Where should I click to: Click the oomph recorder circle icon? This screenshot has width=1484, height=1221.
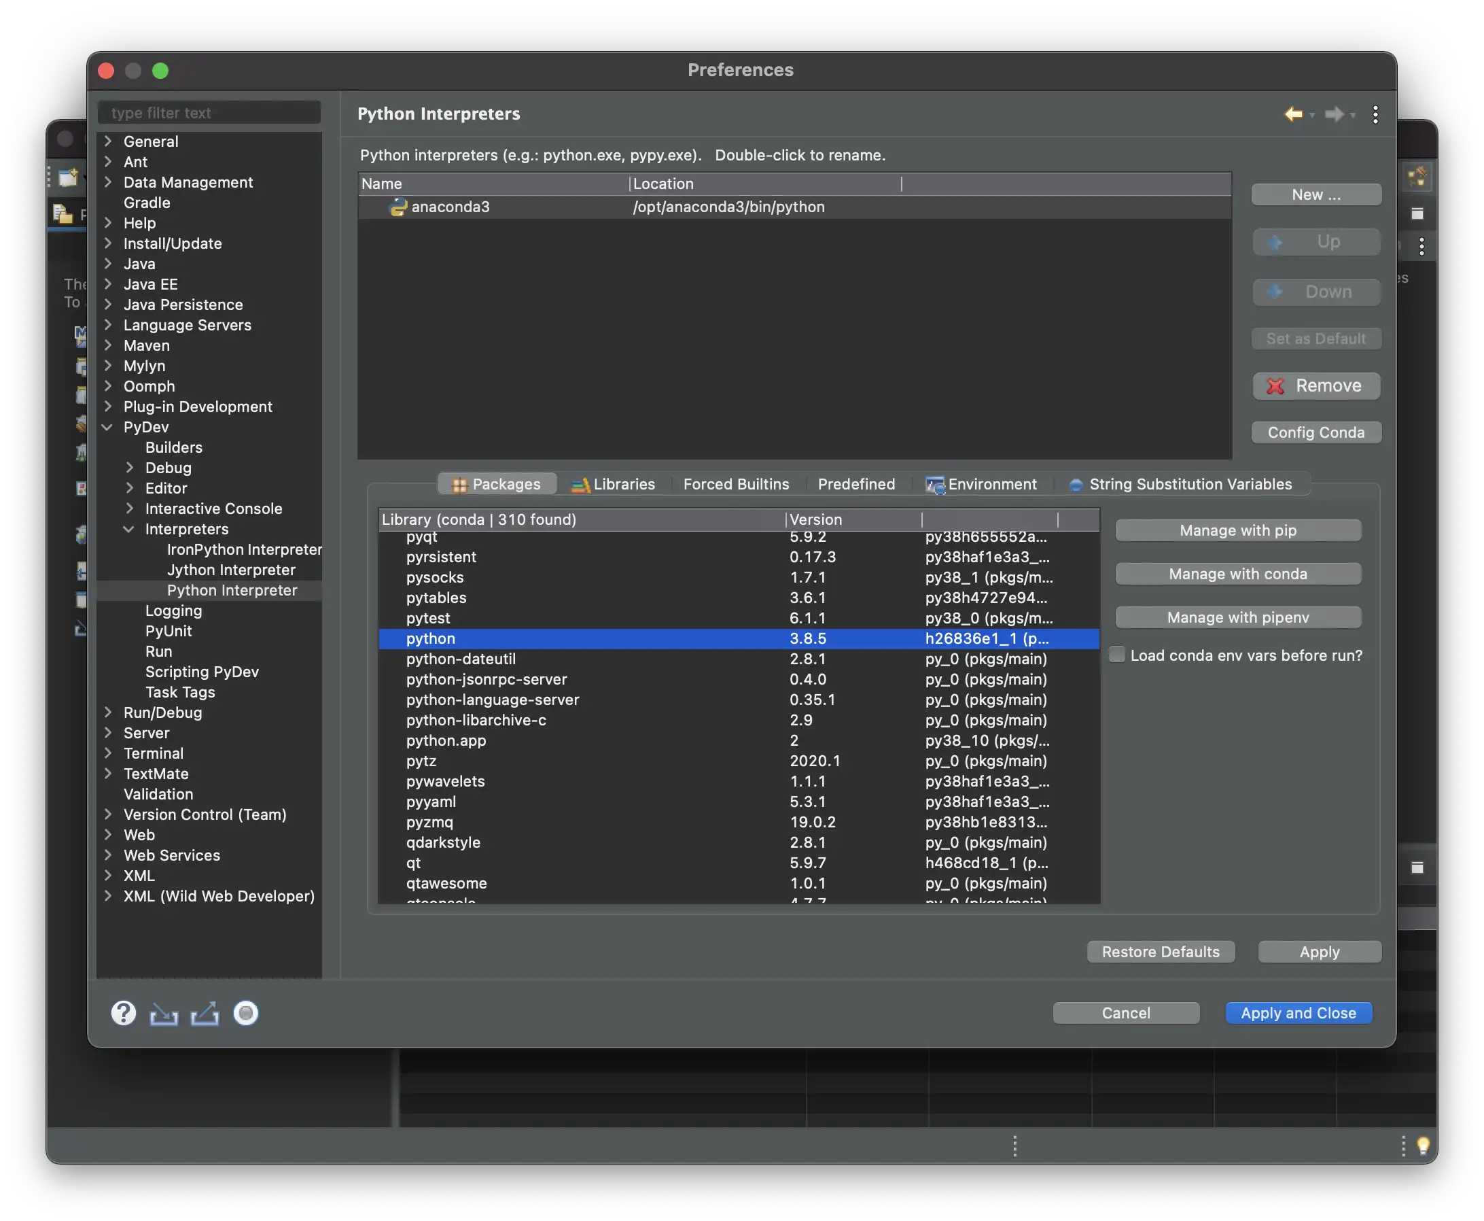coord(245,1013)
